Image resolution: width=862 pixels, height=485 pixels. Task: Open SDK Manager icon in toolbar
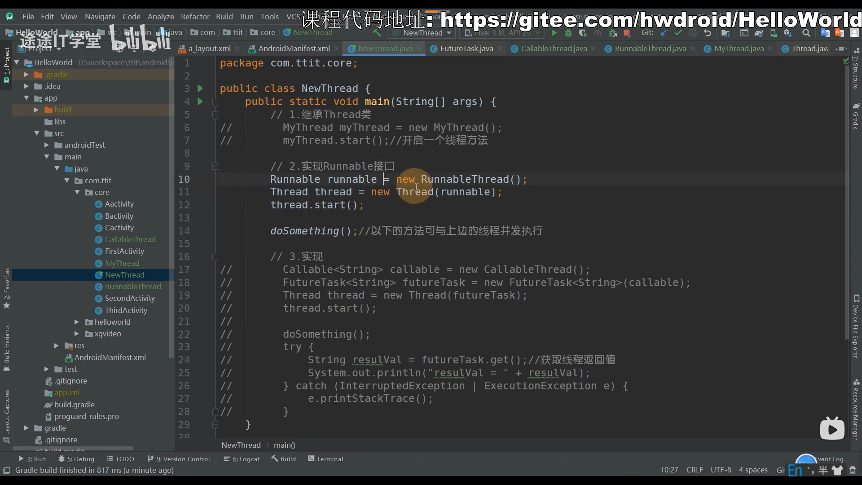click(x=787, y=33)
